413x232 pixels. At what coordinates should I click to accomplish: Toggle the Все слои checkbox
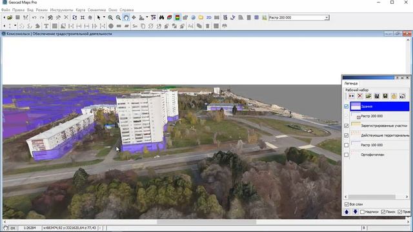[x=347, y=204]
